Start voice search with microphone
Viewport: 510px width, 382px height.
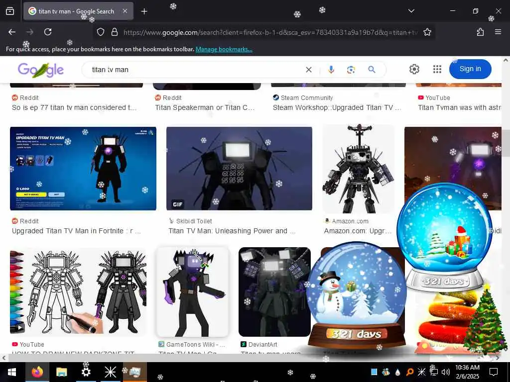331,70
